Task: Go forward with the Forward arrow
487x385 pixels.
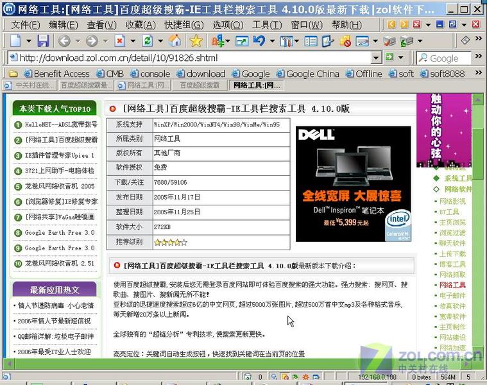Action: (x=92, y=40)
